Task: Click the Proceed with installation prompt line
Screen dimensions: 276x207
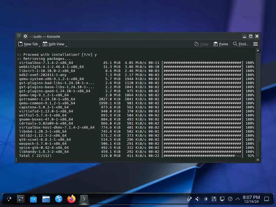Action: click(57, 54)
